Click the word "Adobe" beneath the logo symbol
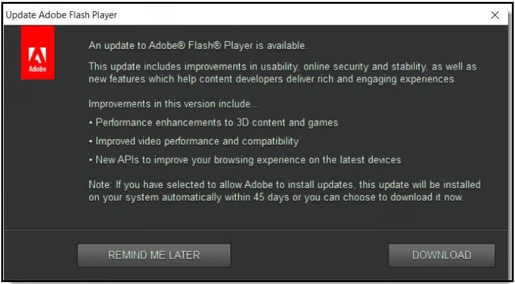The image size is (515, 284). pyautogui.click(x=37, y=69)
